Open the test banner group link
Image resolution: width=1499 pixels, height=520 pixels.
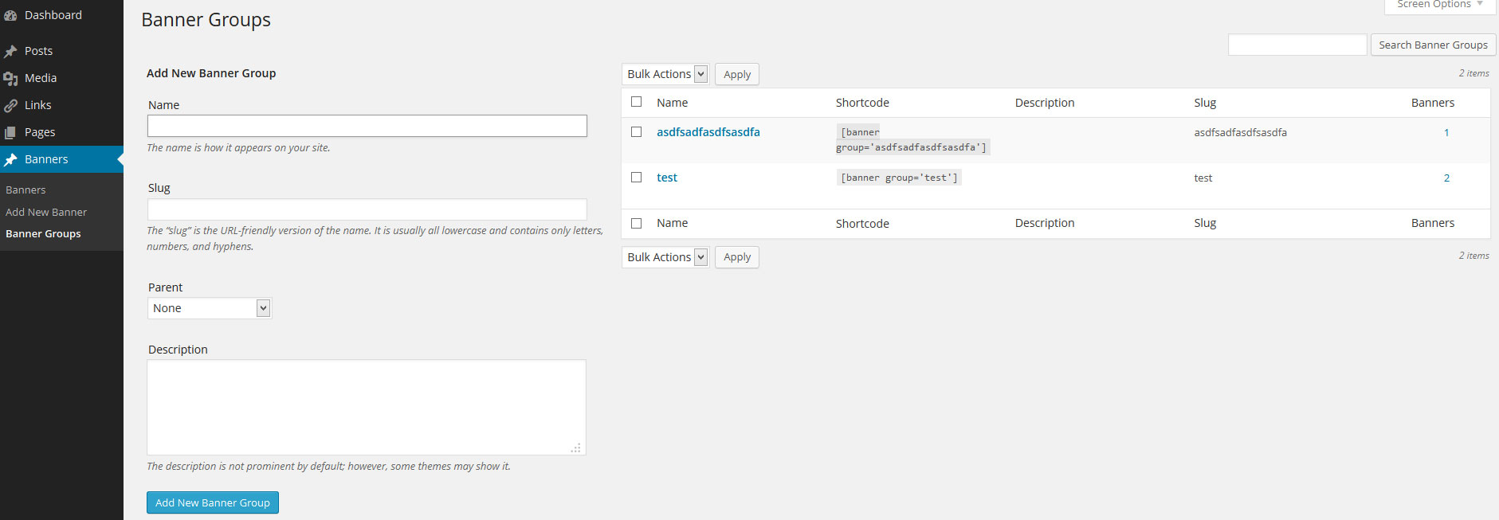pyautogui.click(x=667, y=178)
